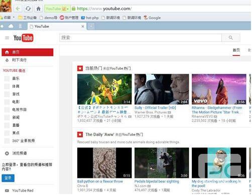The image size is (252, 195).
Task: Click the browser back arrow button
Action: point(18,9)
